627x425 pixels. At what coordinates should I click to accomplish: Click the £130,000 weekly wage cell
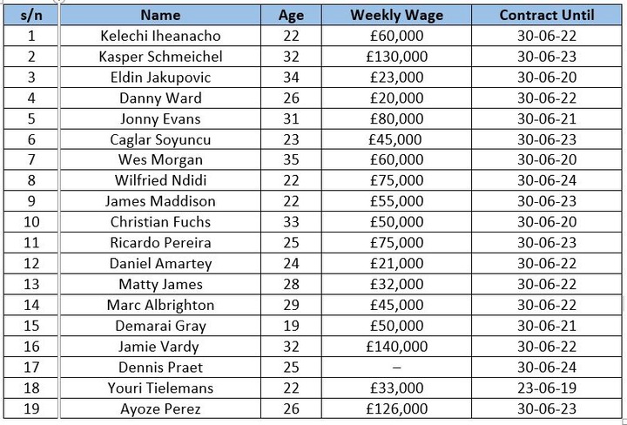396,57
